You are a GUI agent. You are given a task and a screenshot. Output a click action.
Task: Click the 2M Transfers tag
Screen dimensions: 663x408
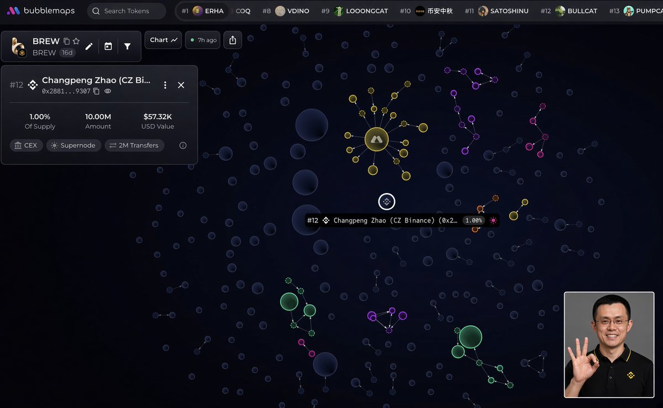click(134, 145)
